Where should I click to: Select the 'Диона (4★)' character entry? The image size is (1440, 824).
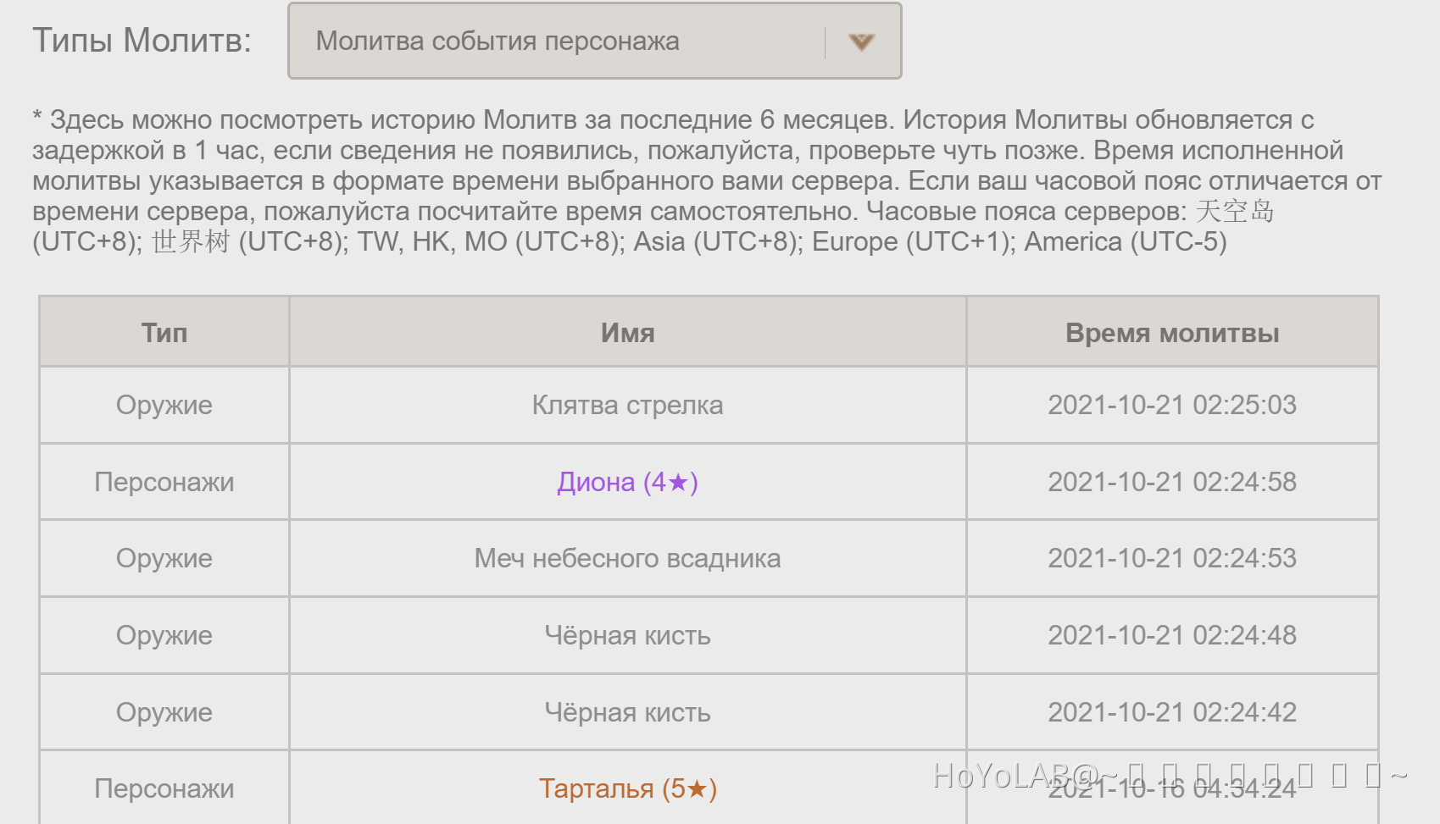coord(627,482)
